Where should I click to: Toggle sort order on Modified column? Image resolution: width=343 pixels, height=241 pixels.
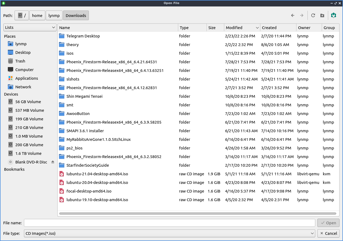coord(242,28)
